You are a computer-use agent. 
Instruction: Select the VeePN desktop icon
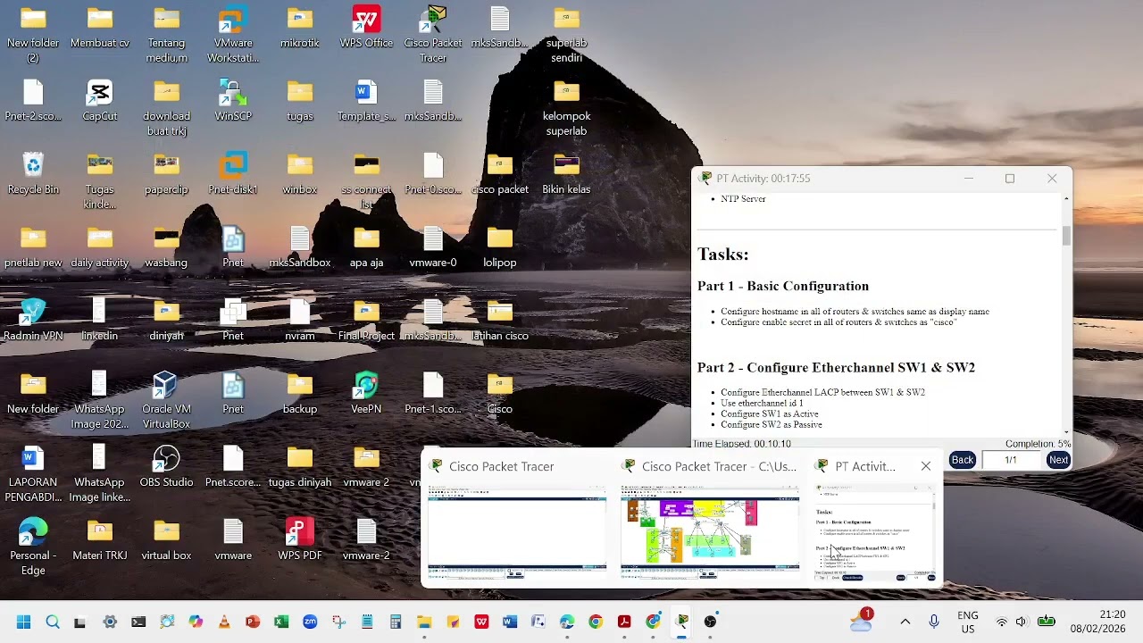pos(366,393)
